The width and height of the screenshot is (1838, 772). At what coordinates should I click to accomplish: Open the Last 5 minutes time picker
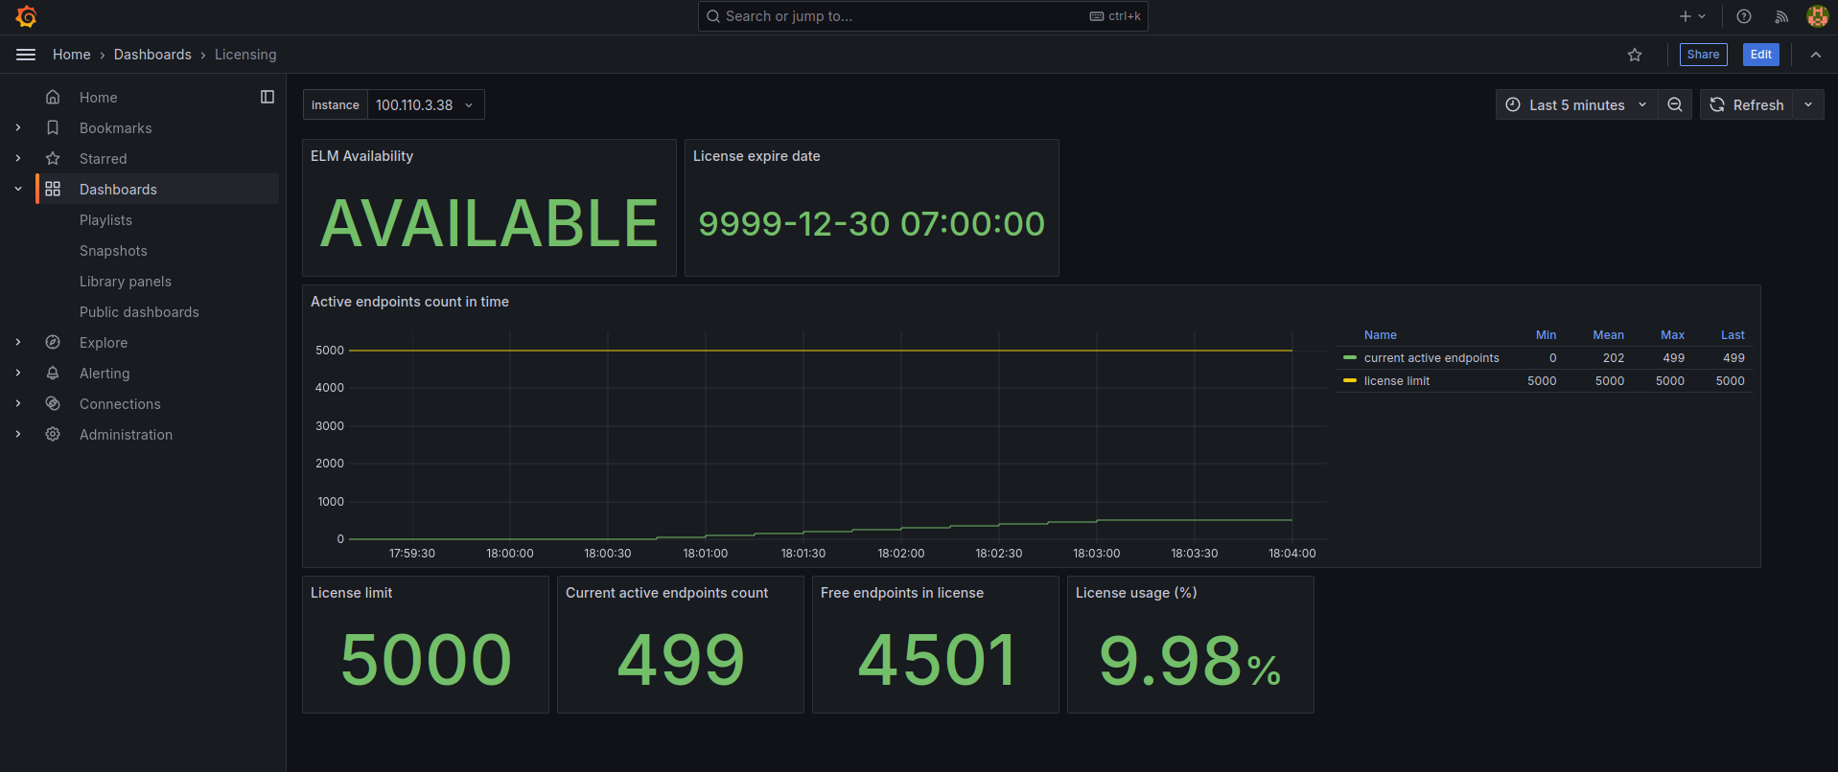[x=1576, y=104]
